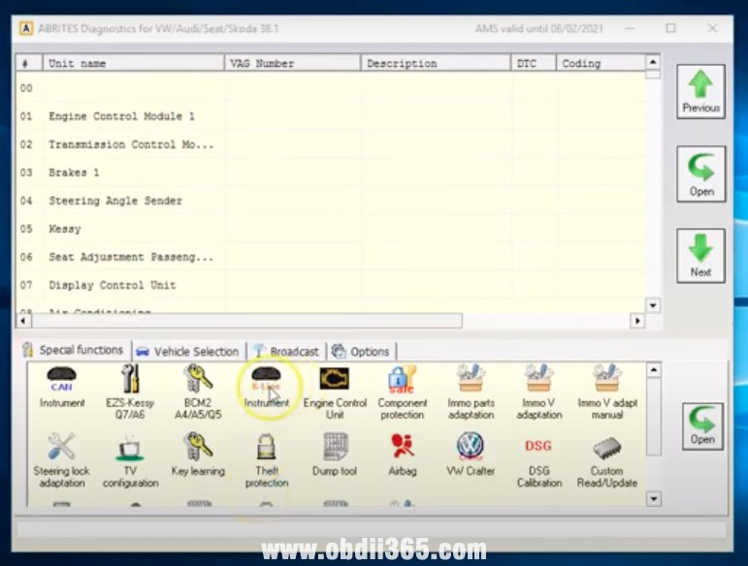Screen dimensions: 748x566
Task: Select the EZS-Kessy Q7/A6 icon
Action: pos(130,392)
